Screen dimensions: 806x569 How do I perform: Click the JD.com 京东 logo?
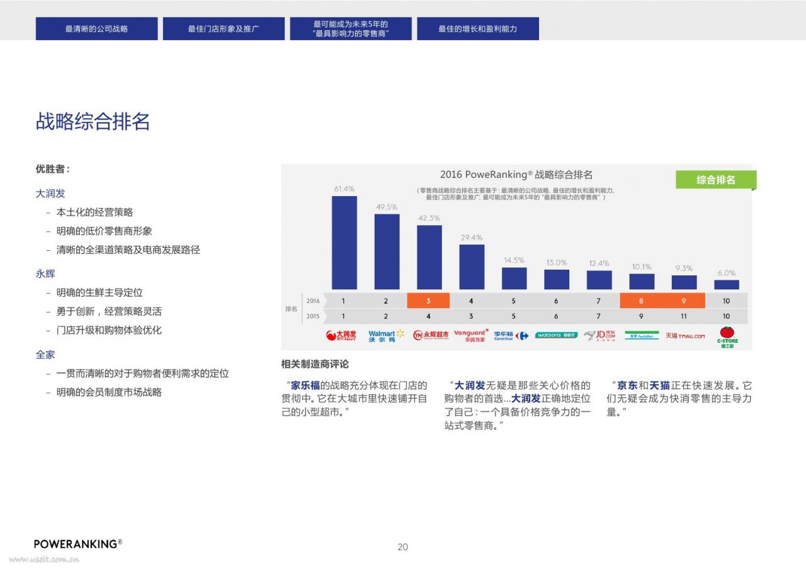click(x=599, y=335)
